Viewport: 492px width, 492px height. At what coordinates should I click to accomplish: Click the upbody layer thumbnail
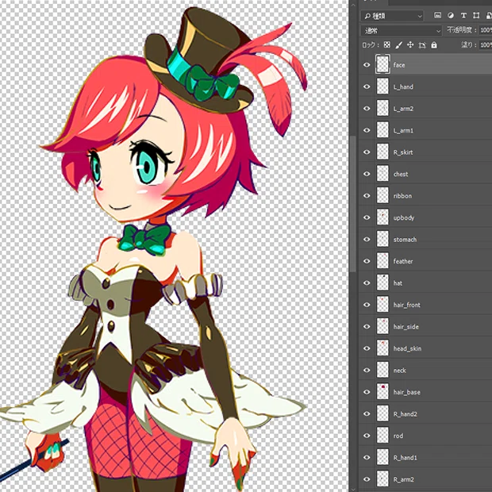pyautogui.click(x=382, y=217)
